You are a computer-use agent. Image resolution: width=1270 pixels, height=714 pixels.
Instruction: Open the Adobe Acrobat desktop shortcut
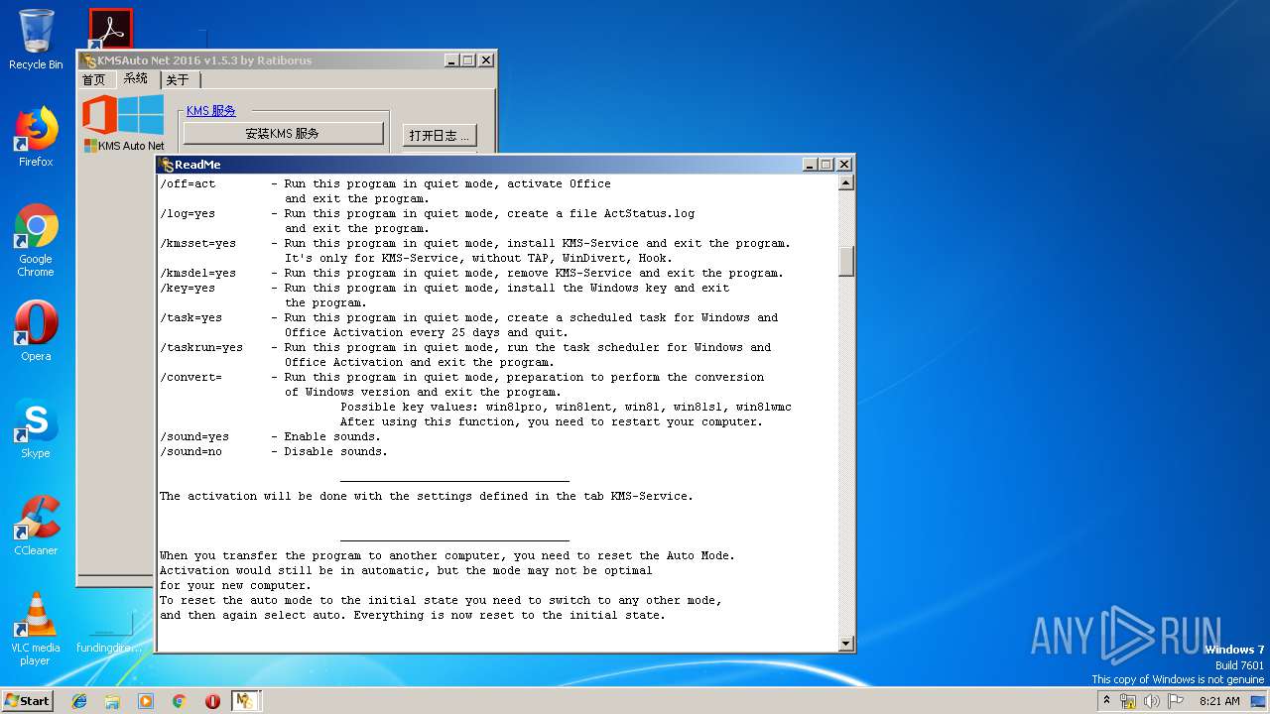(110, 29)
